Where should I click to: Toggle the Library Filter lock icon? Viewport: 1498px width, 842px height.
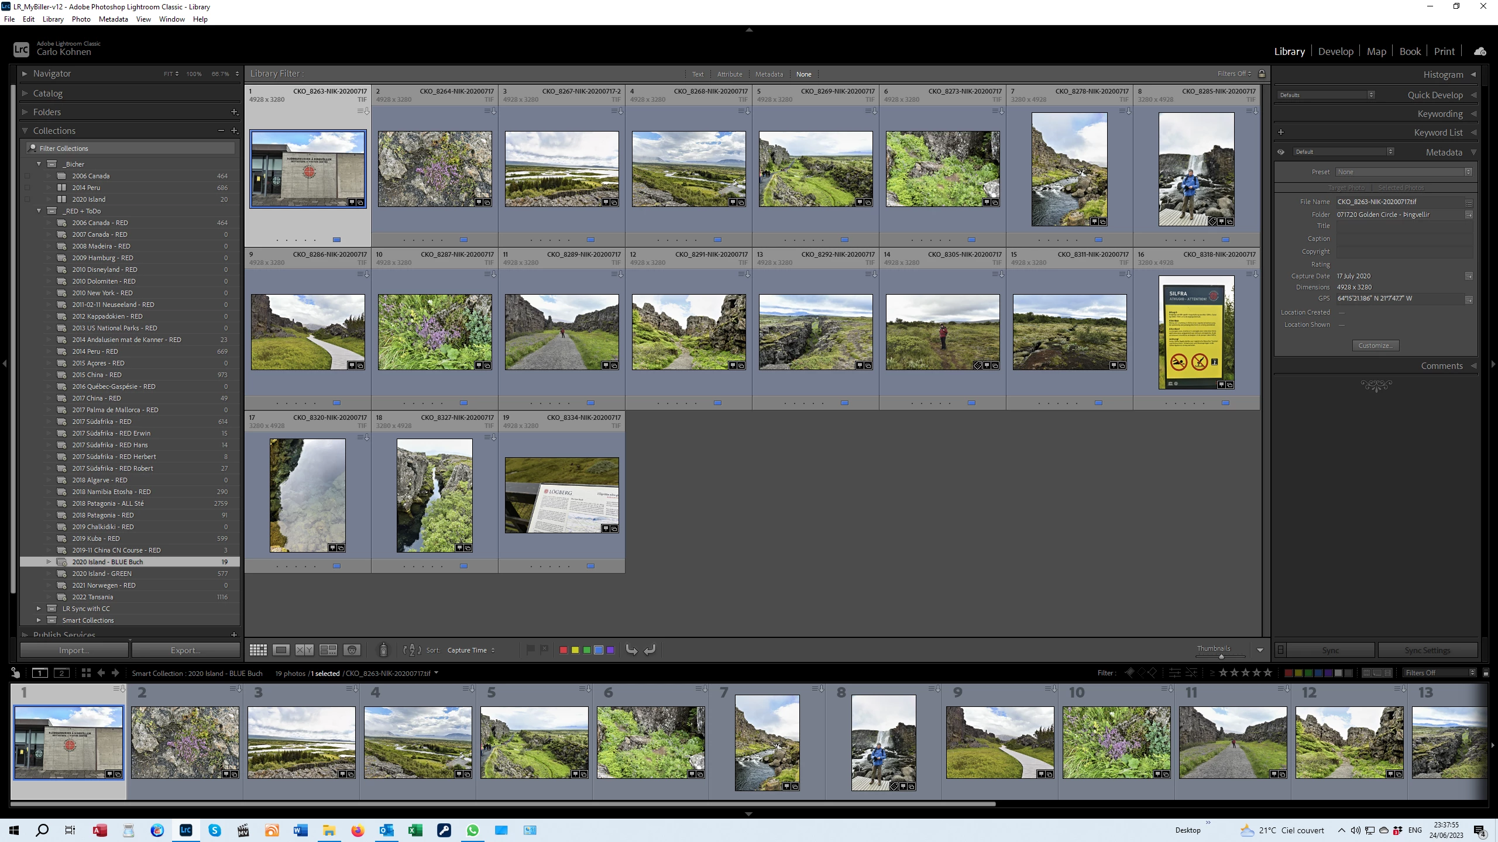click(x=1262, y=74)
